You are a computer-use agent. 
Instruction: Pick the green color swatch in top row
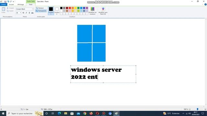78,8
